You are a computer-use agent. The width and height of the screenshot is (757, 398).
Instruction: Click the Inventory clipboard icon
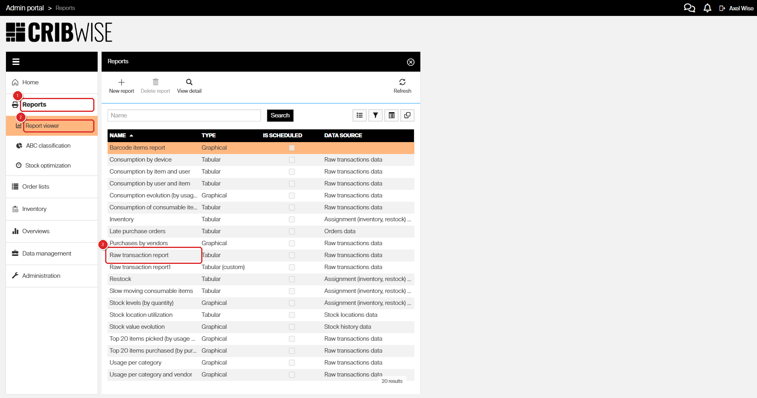15,209
